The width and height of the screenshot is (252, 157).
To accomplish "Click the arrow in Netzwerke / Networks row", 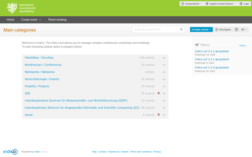I will (x=164, y=72).
